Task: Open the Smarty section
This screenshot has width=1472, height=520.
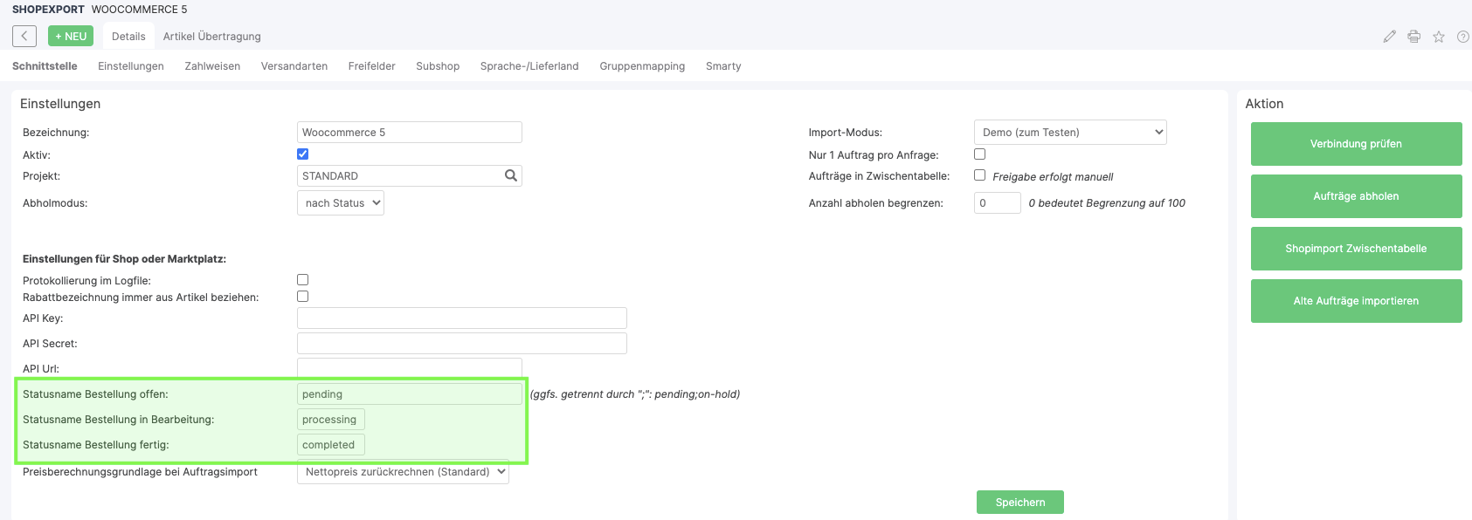Action: point(723,66)
